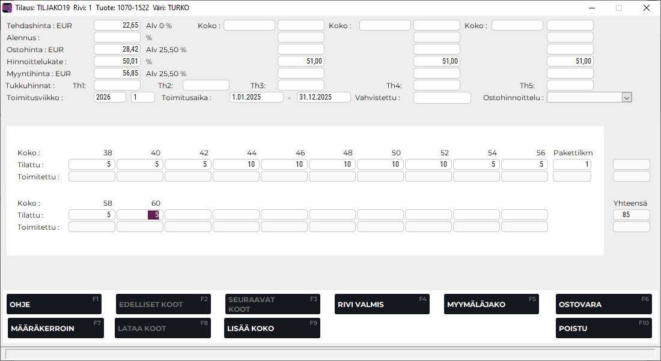Focus the Alennus discount field
The width and height of the screenshot is (661, 361).
pos(117,37)
